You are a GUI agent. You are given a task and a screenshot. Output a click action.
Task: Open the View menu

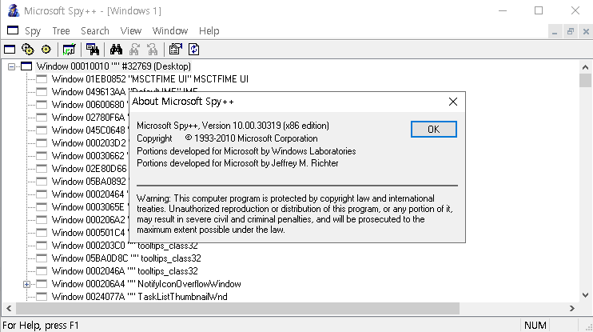[131, 30]
